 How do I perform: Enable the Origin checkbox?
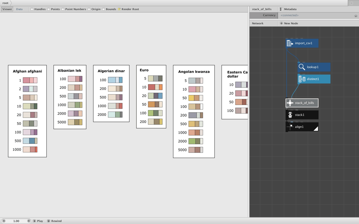coord(89,9)
